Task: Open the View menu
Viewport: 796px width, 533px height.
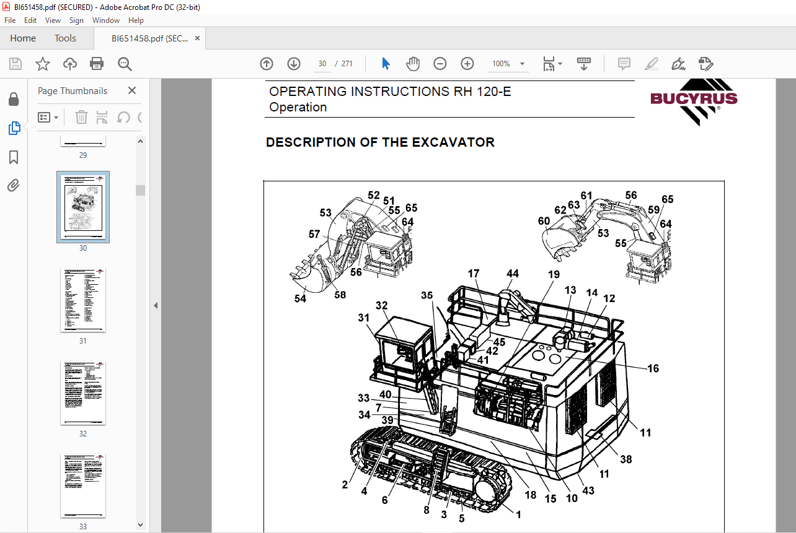Action: [x=53, y=20]
